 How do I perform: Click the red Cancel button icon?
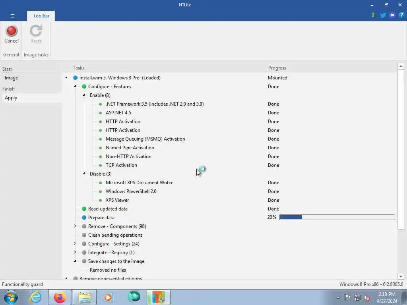point(12,31)
